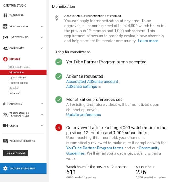Expand the Video Manager section chevron
173x182 pixels.
pos(42,27)
